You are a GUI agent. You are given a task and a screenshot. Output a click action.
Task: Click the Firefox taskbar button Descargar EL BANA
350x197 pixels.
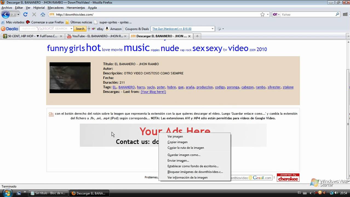coord(89,193)
